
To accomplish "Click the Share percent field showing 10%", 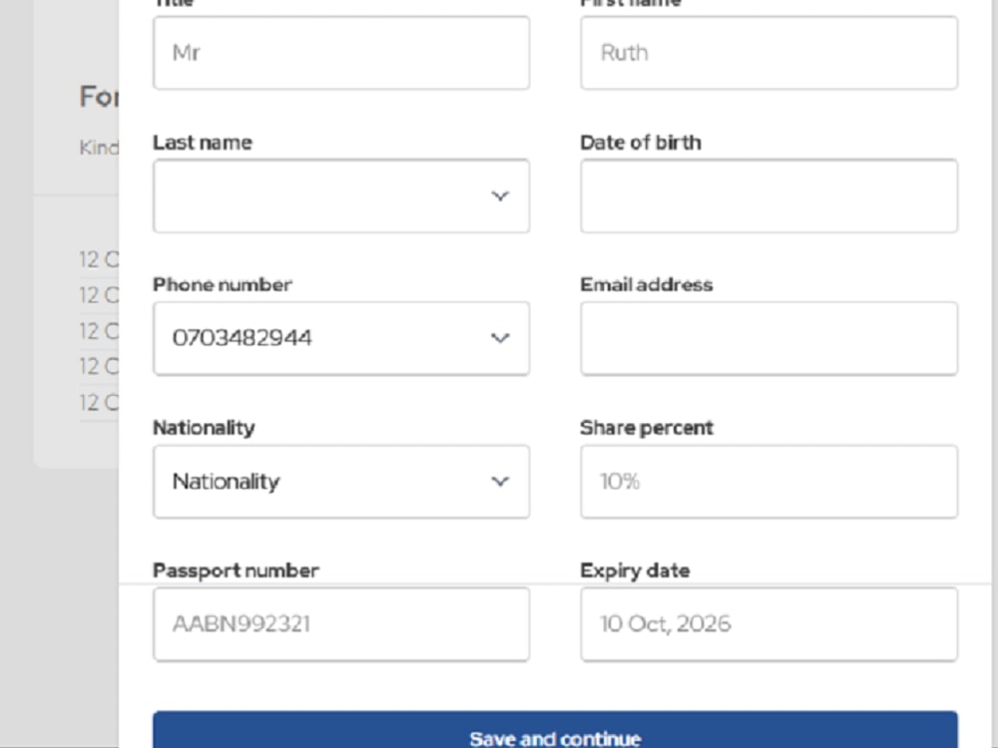I will [768, 482].
